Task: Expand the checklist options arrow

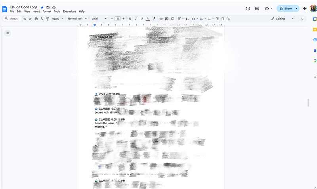Action: pyautogui.click(x=197, y=19)
